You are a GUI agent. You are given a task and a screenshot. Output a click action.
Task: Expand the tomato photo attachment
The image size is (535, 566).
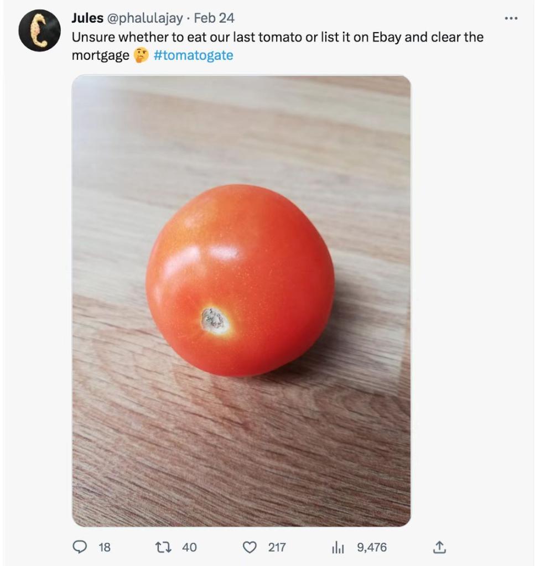pyautogui.click(x=241, y=300)
